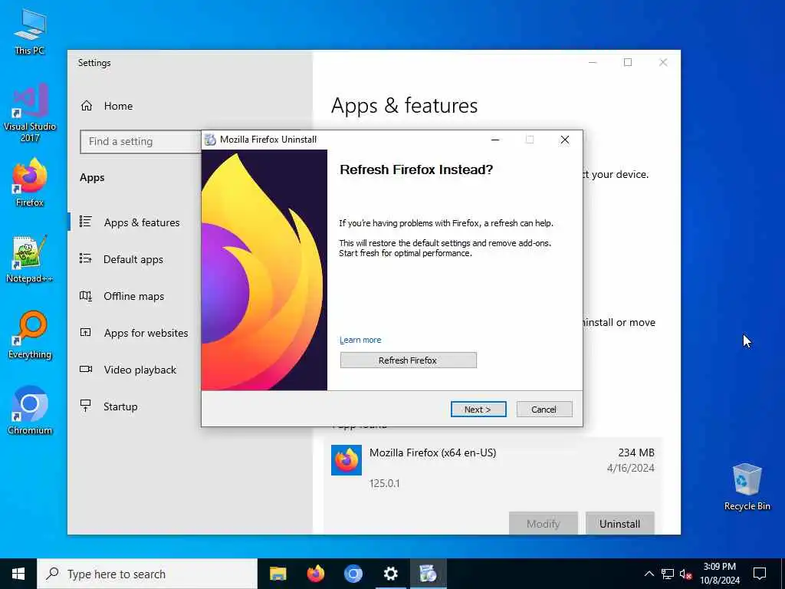Click Uninstall for Mozilla Firefox
Image resolution: width=785 pixels, height=589 pixels.
click(619, 523)
